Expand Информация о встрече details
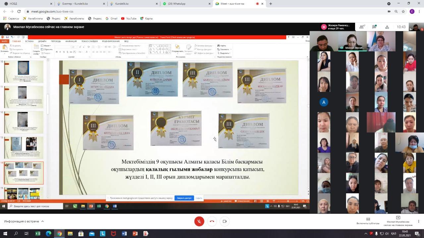The width and height of the screenshot is (424, 238). pos(24,221)
